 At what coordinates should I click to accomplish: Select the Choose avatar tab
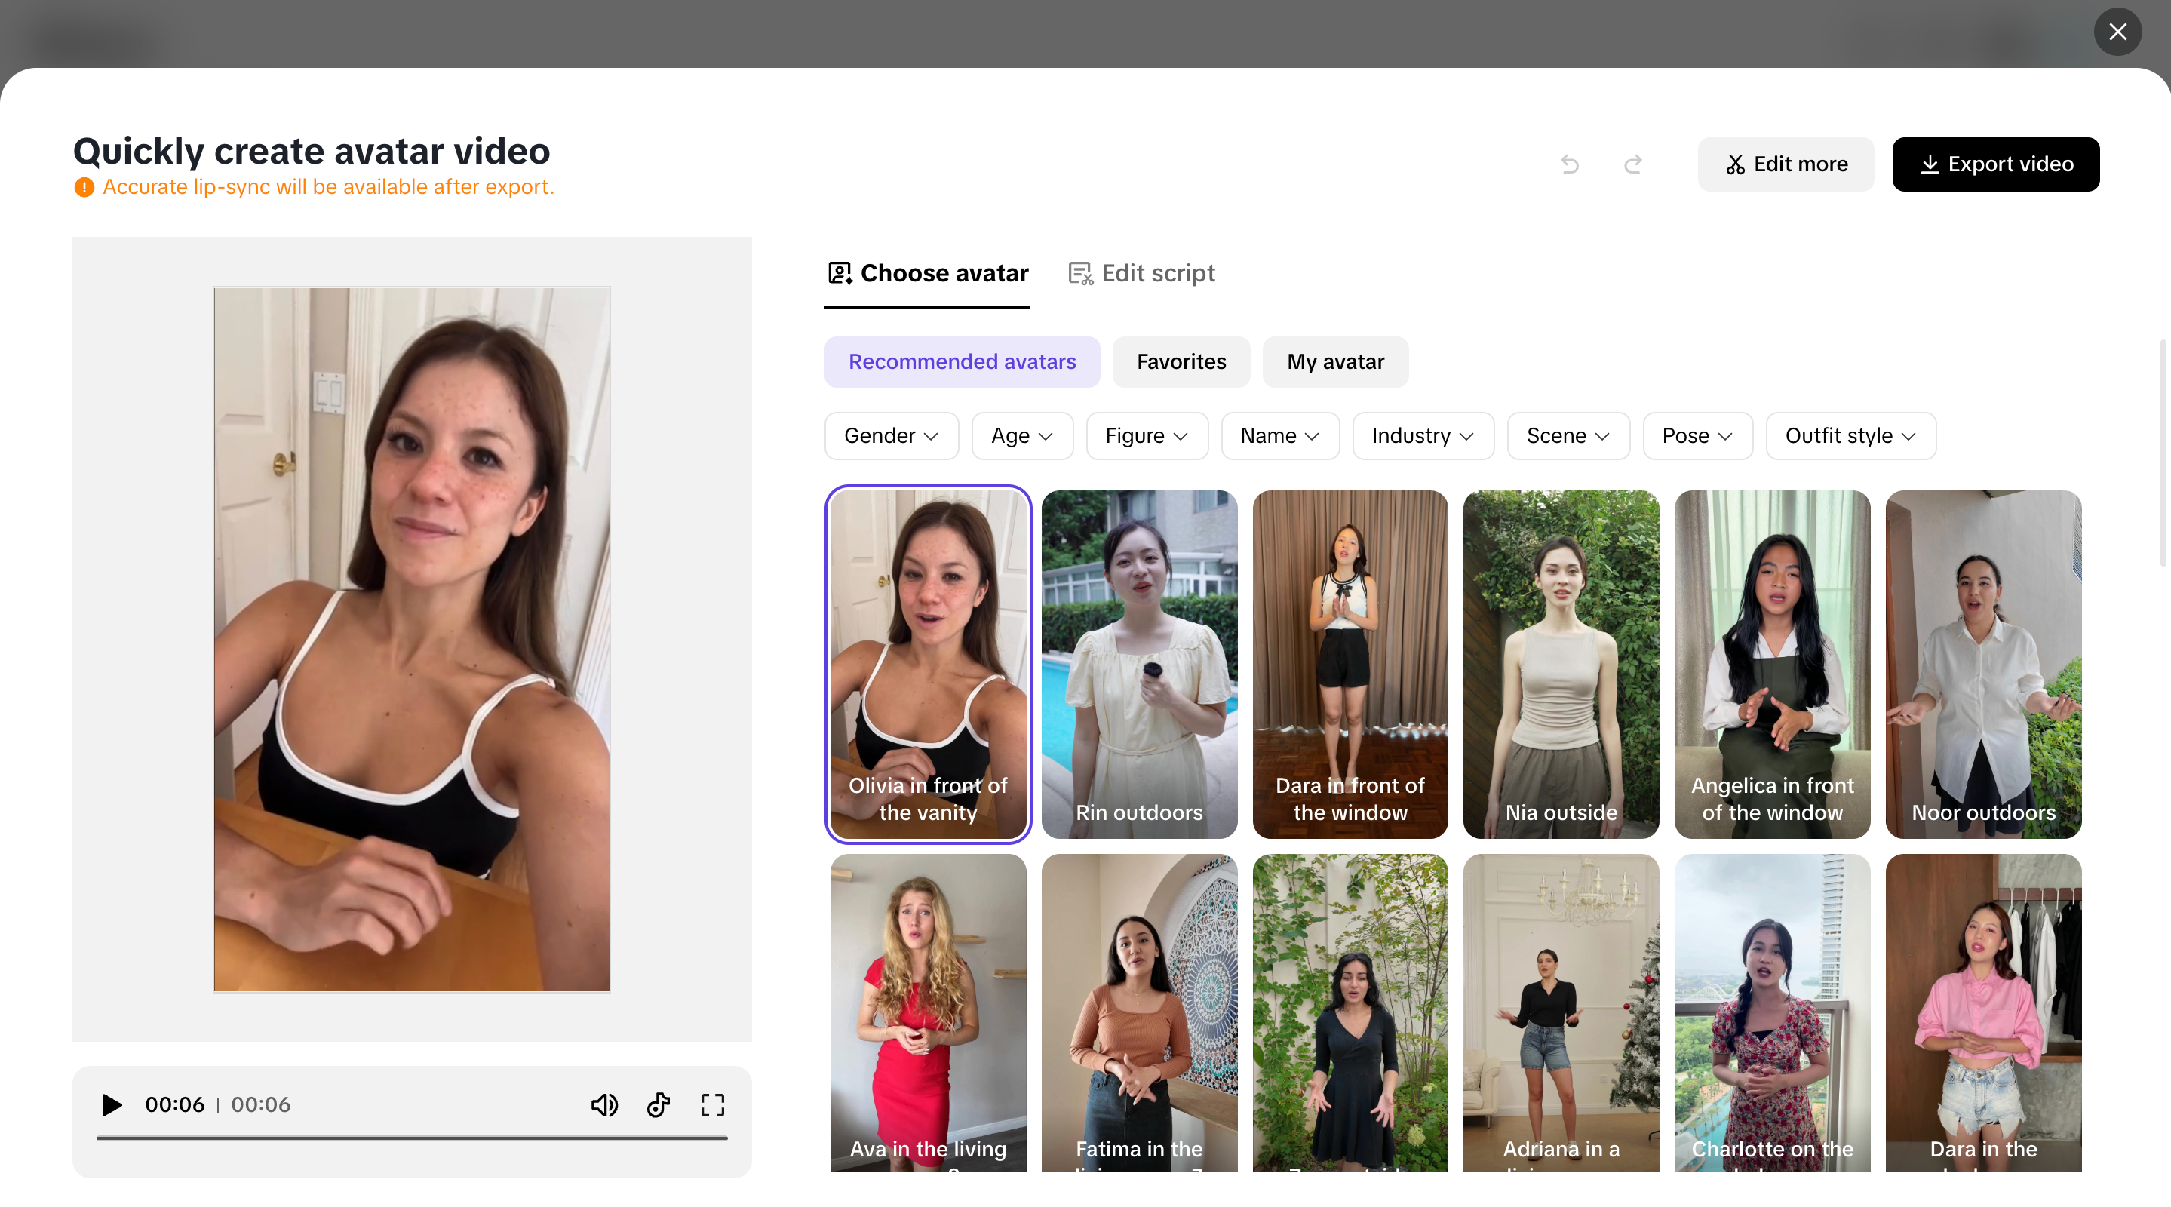click(x=927, y=272)
